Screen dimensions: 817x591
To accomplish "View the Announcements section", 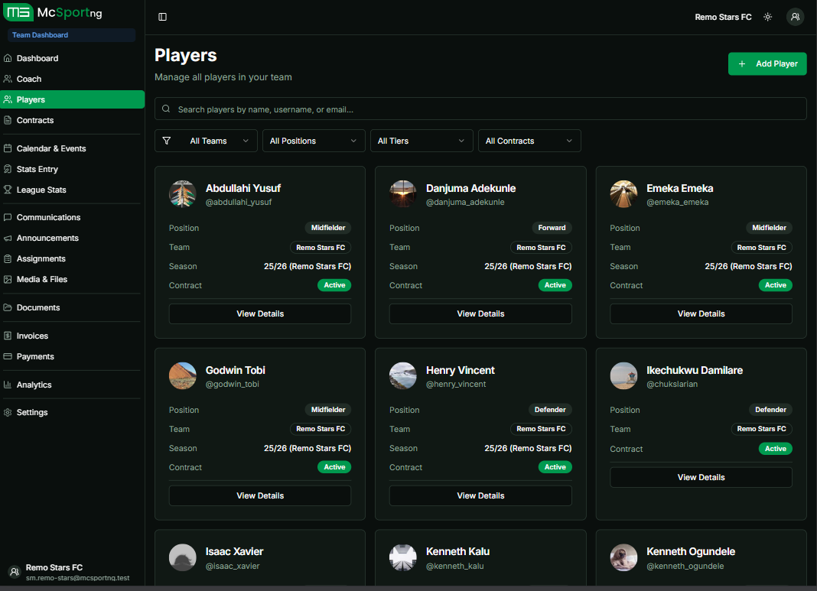I will pos(46,238).
